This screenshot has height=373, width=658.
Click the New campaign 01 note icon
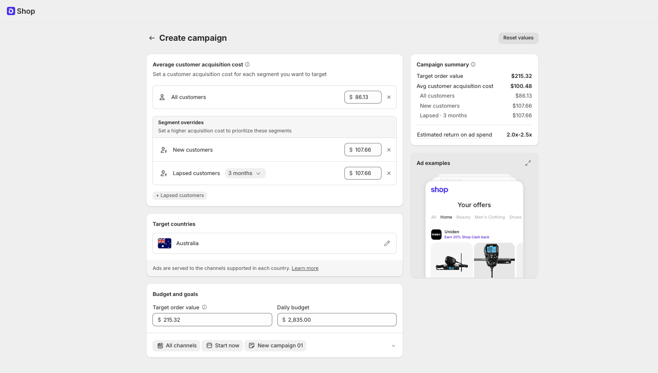252,346
